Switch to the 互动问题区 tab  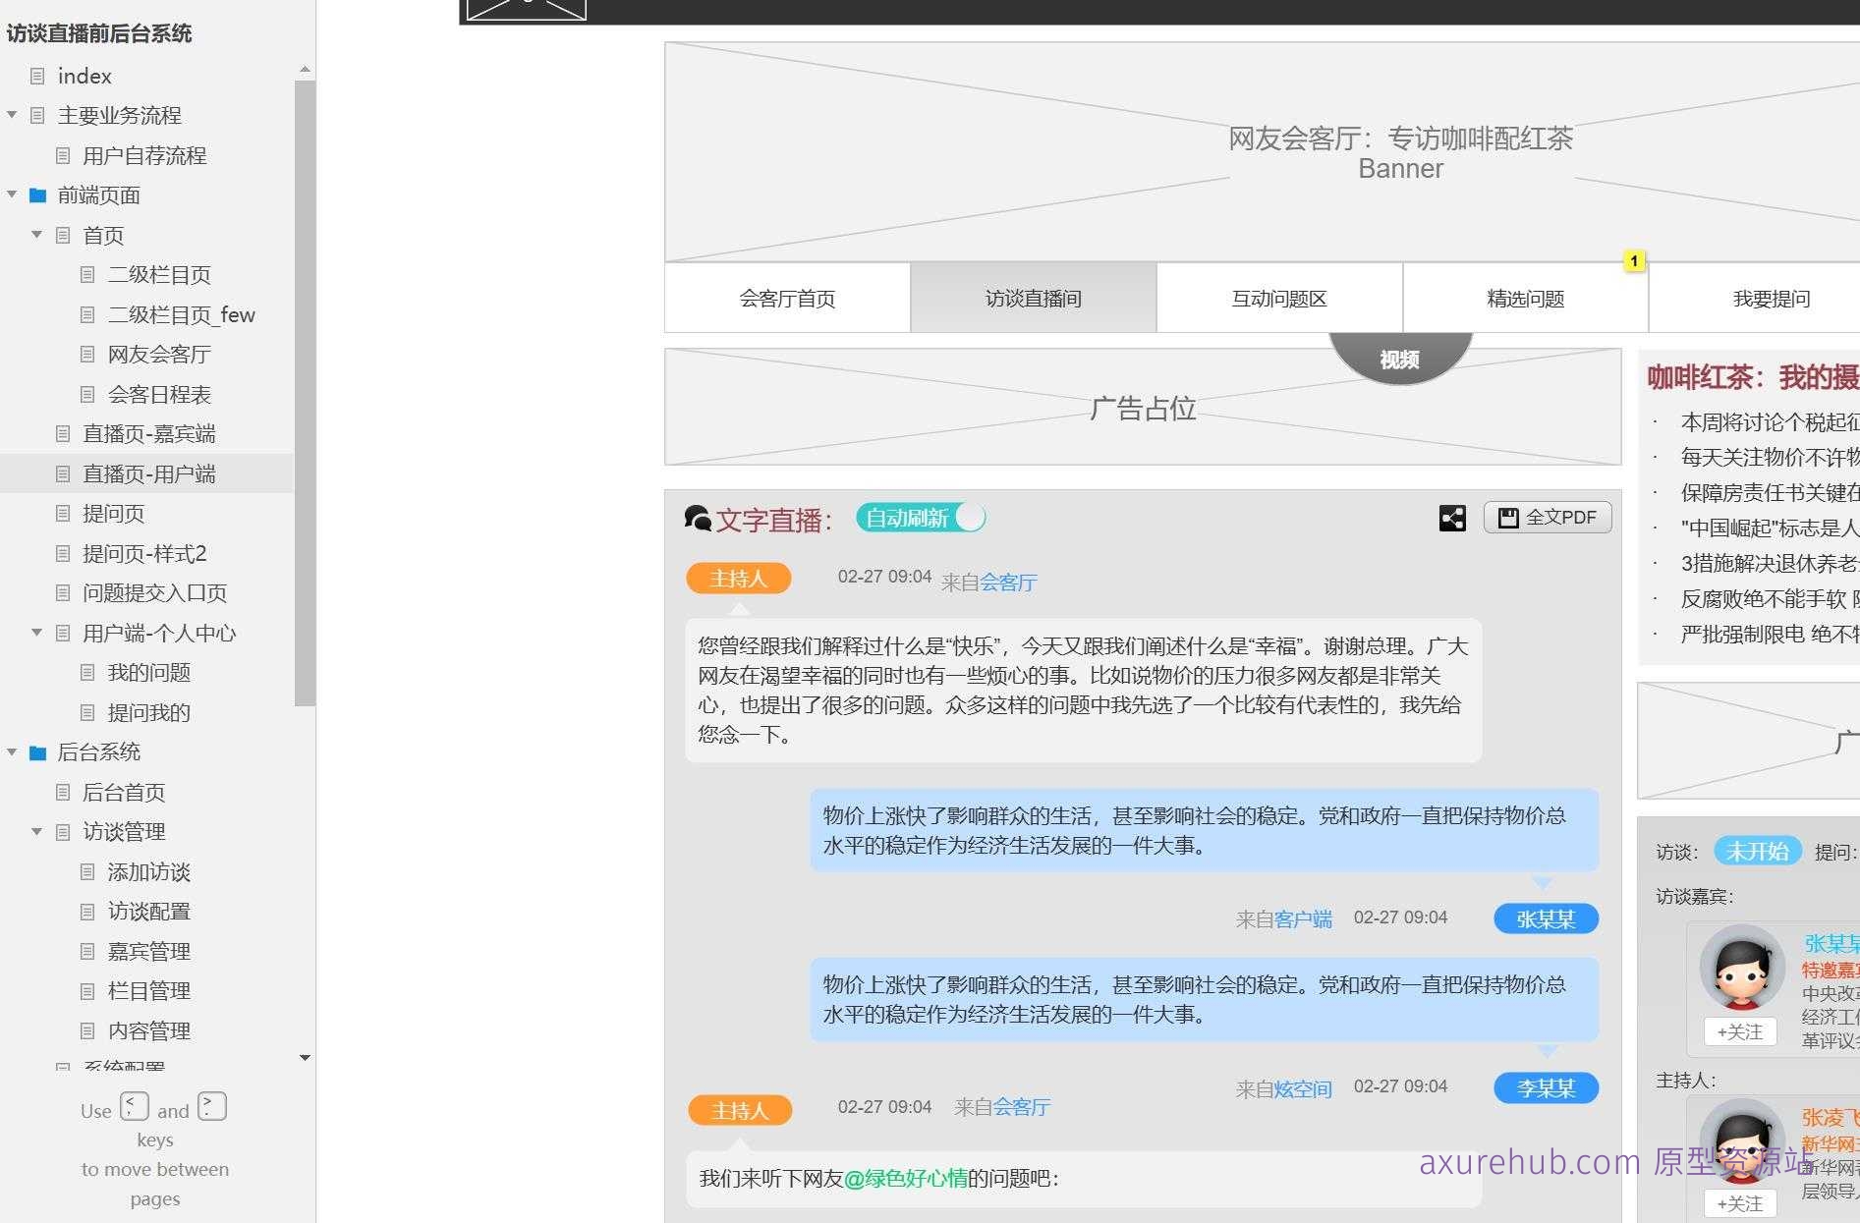[x=1278, y=298]
